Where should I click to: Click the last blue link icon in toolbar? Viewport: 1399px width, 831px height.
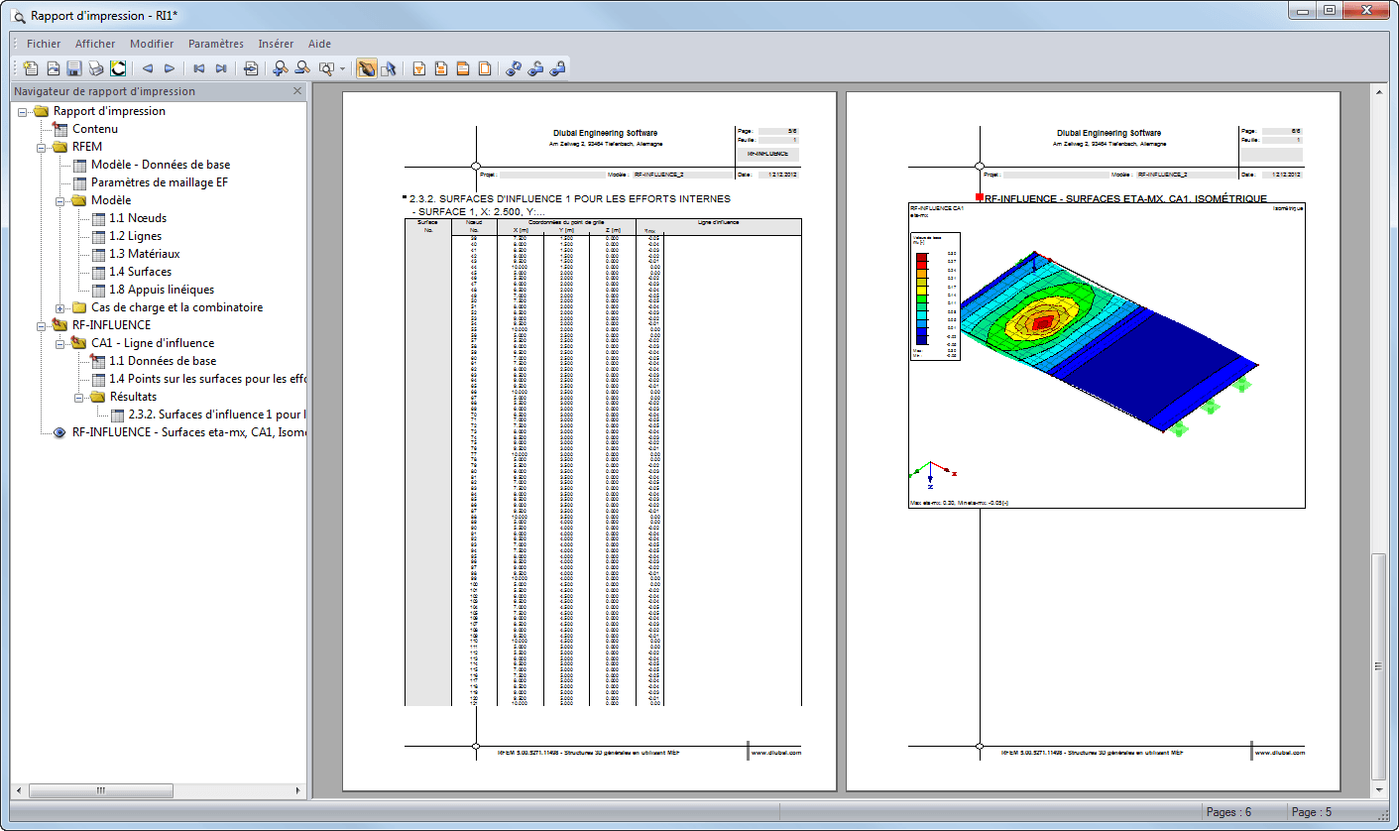(557, 68)
